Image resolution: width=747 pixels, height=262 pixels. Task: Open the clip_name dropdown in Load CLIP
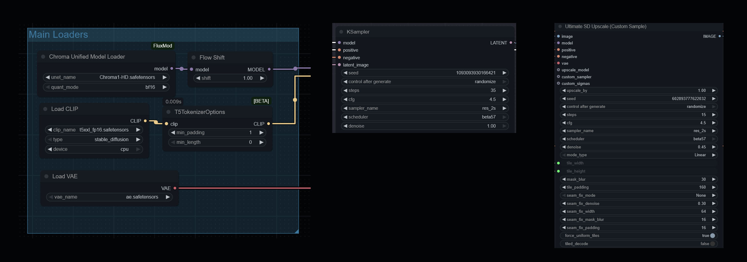coord(94,130)
